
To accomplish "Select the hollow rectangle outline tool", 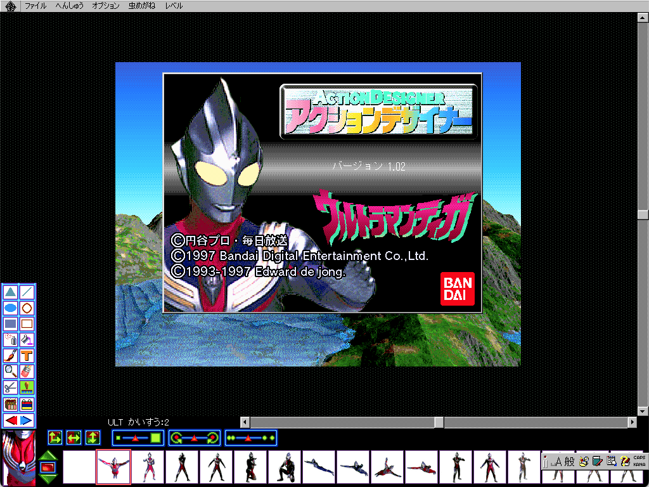I will tap(27, 324).
